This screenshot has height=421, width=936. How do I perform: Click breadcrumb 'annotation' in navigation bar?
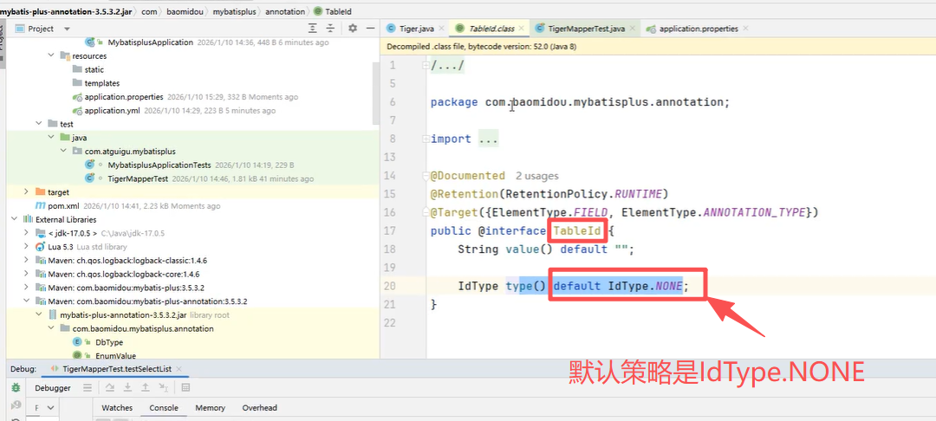pyautogui.click(x=284, y=11)
